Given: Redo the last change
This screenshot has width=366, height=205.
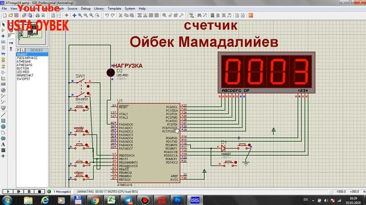Looking at the screenshot, I should [x=113, y=15].
